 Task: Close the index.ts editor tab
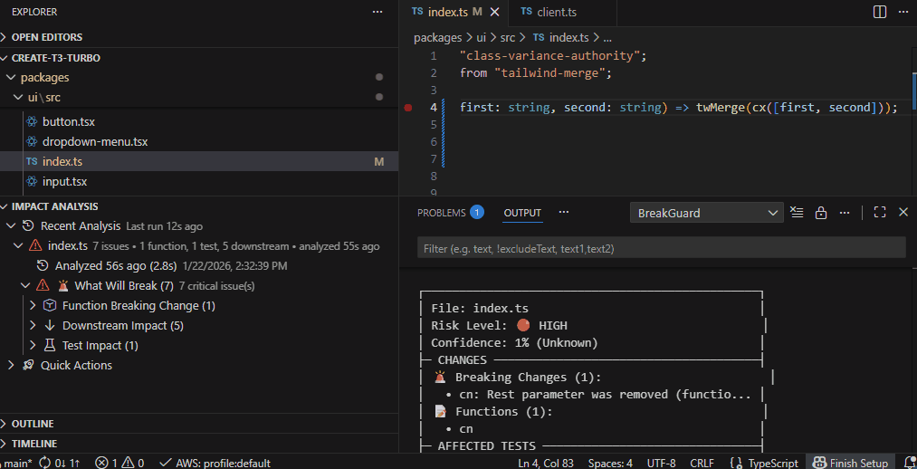point(495,12)
